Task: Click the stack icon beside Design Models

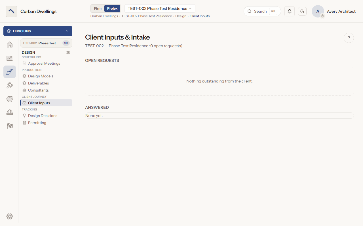Action: coord(24,76)
